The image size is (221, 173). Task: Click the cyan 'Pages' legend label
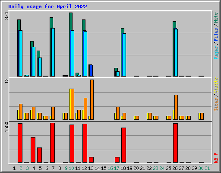[x=216, y=53]
